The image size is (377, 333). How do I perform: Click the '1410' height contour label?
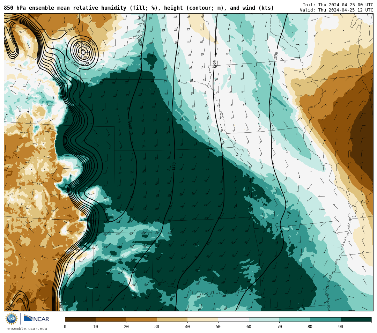pos(72,29)
